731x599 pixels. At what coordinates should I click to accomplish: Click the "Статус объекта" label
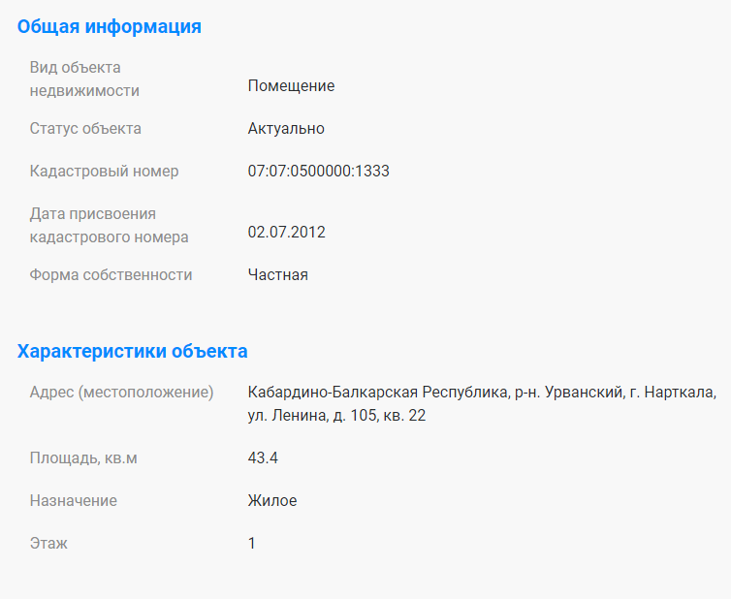tap(85, 128)
